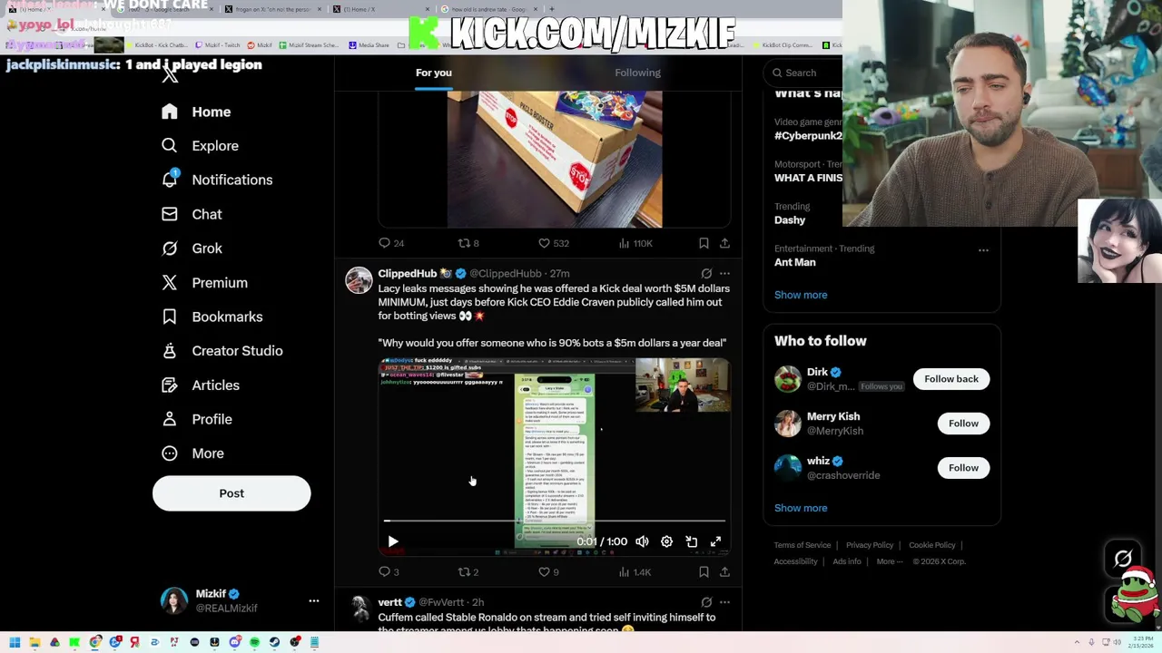
Task: Open the Ant Man trending topic
Action: 795,262
